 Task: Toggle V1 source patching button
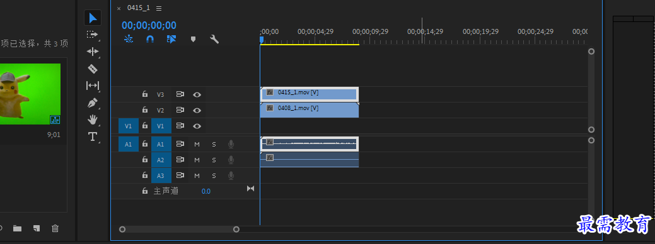pyautogui.click(x=128, y=126)
